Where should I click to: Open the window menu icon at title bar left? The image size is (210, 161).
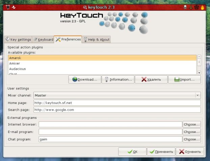[x=8, y=7]
